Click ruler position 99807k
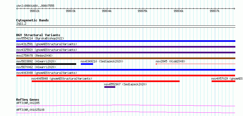 (x=215, y=11)
